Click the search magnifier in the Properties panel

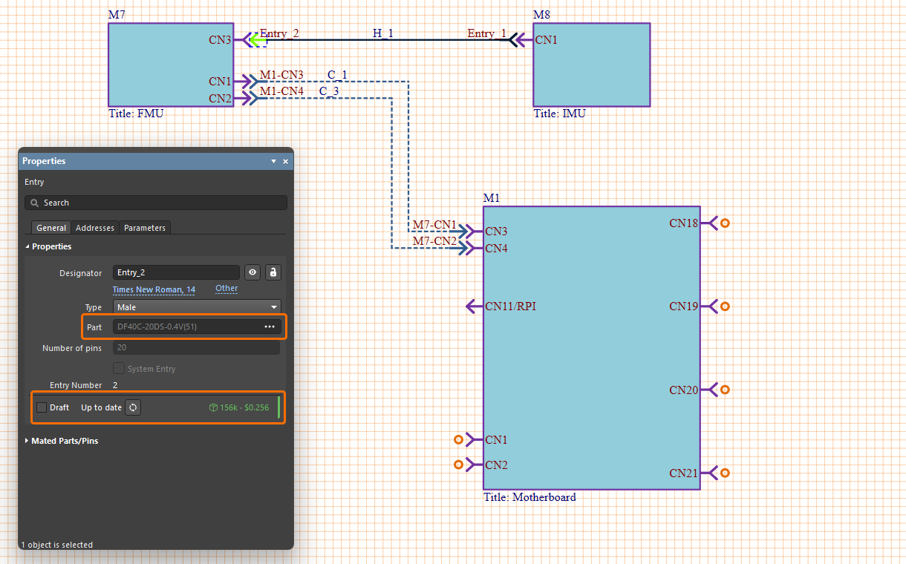pos(34,202)
